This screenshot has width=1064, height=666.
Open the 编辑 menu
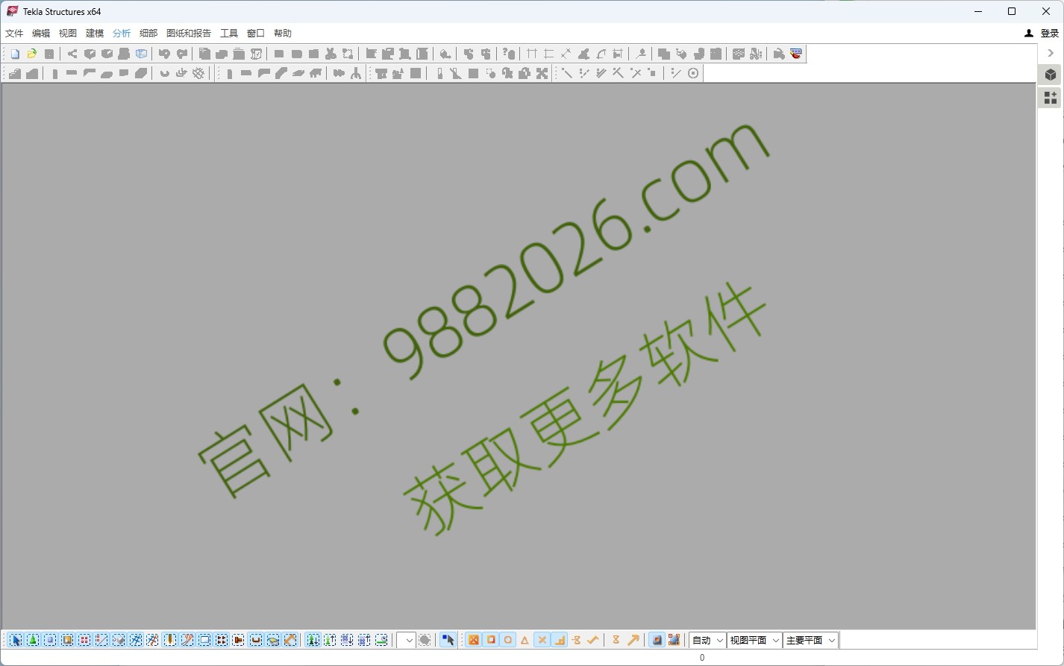point(41,33)
